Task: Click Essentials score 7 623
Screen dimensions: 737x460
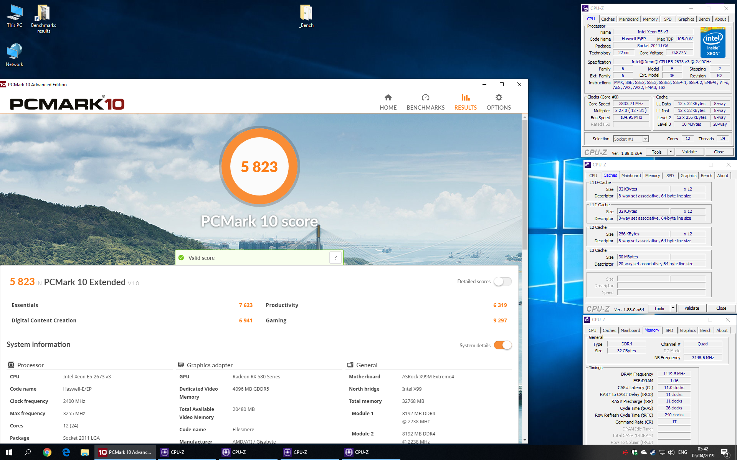Action: [246, 305]
